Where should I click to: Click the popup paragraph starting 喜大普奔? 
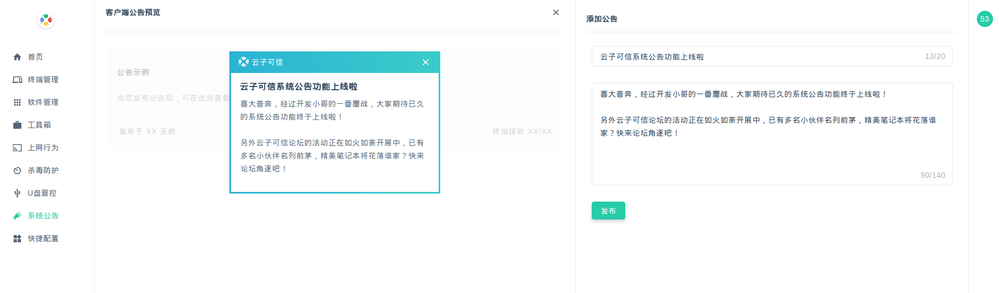pos(332,110)
